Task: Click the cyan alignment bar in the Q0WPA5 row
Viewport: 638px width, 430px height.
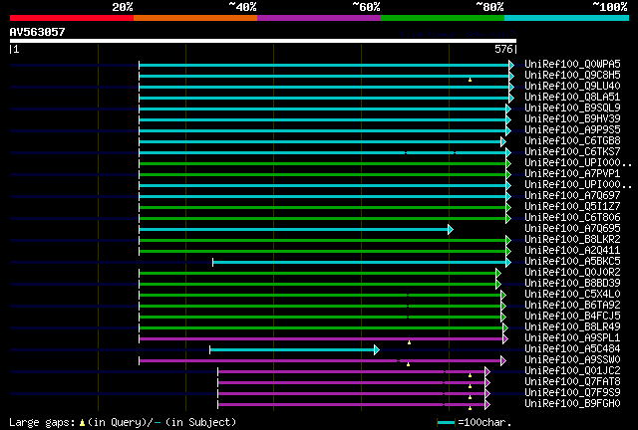Action: pyautogui.click(x=324, y=65)
